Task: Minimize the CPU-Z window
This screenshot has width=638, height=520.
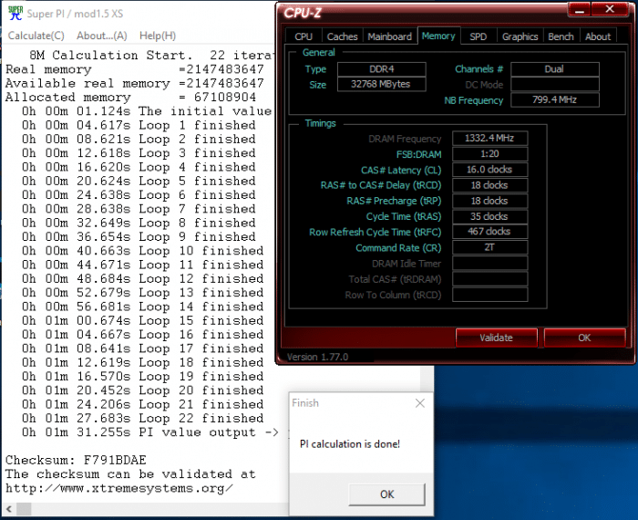Action: click(580, 10)
